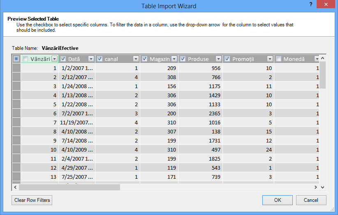
Task: Uncheck the Promoții column checkbox
Action: [227, 59]
